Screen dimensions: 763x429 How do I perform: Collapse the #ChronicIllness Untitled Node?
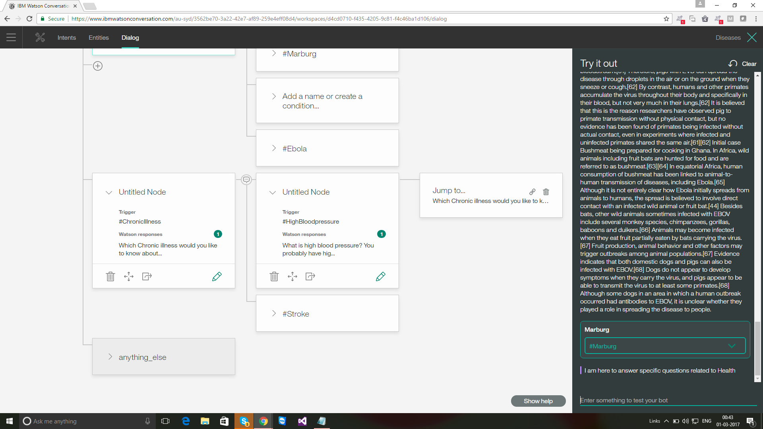[x=109, y=193]
